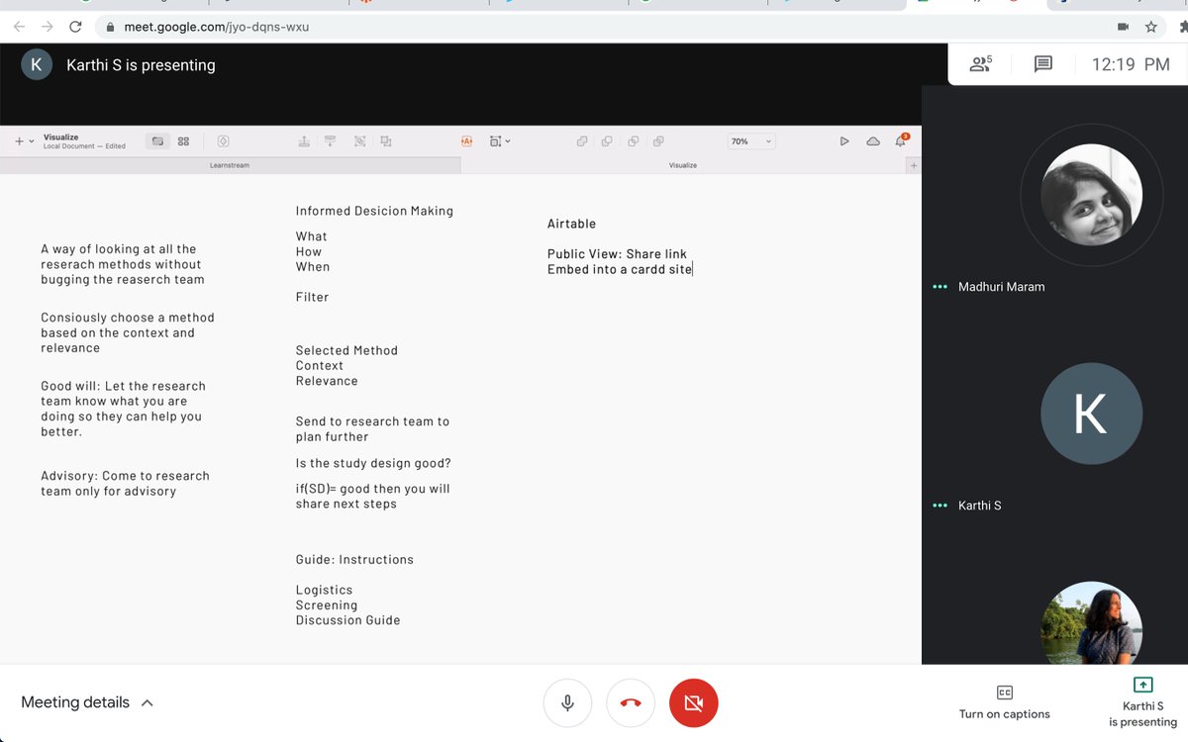The image size is (1188, 742).
Task: Click the 'Screening' text
Action: click(x=327, y=605)
